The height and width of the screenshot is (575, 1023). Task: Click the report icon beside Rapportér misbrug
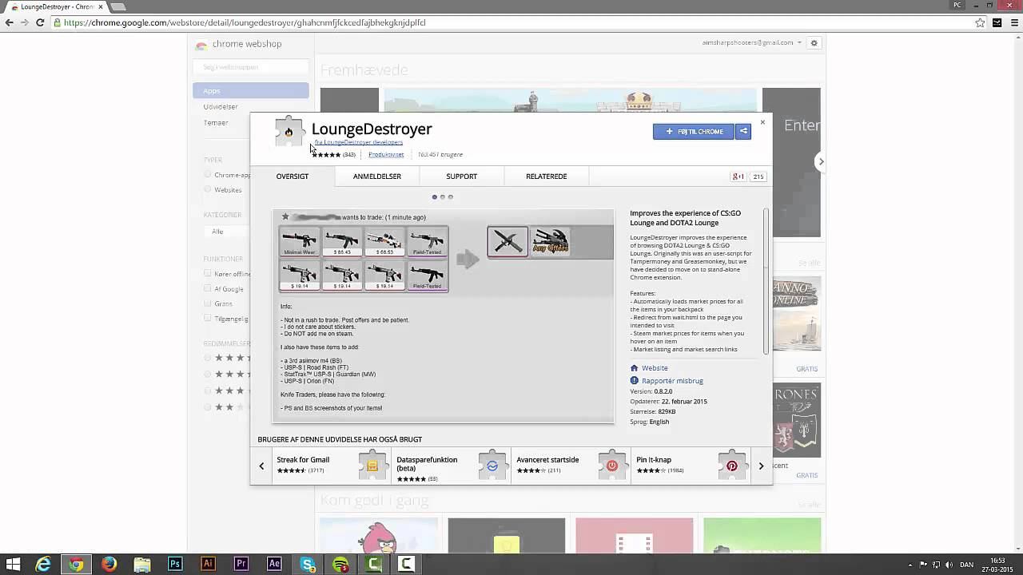[634, 381]
